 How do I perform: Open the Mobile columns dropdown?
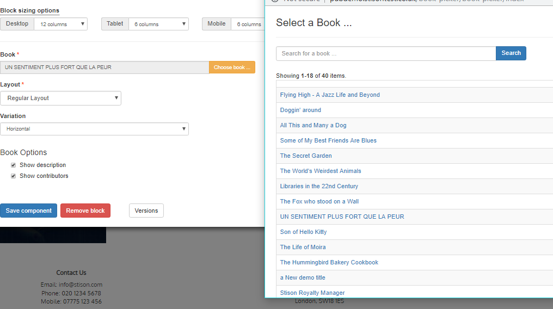pyautogui.click(x=248, y=24)
